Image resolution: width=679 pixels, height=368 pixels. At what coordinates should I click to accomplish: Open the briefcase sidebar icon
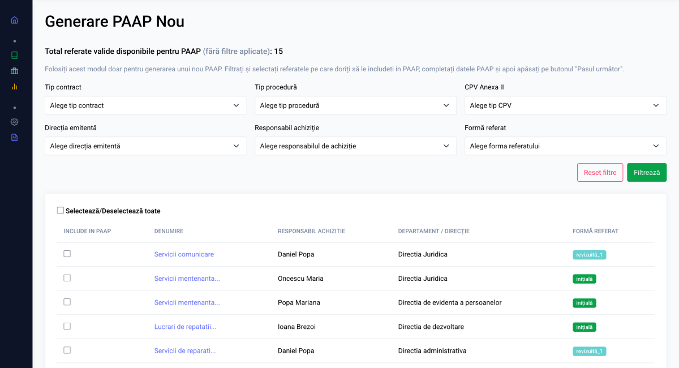[15, 71]
